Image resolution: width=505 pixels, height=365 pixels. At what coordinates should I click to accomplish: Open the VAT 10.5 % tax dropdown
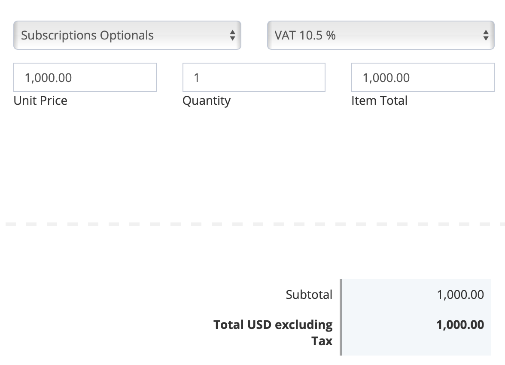click(x=380, y=35)
